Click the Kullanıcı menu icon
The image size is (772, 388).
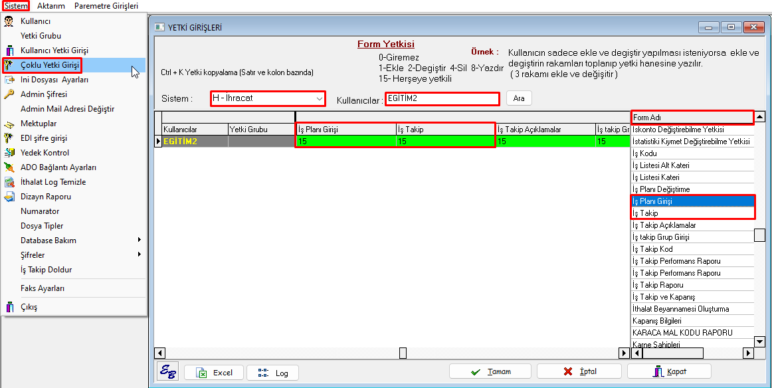click(x=9, y=21)
